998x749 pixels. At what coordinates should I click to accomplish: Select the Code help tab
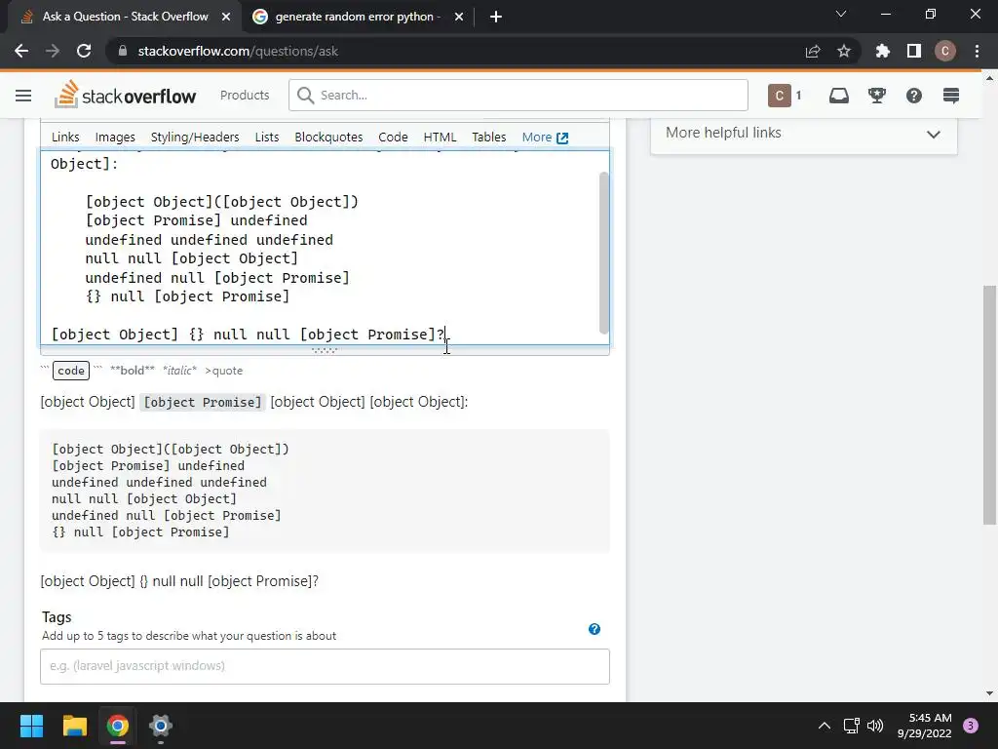pyautogui.click(x=393, y=137)
